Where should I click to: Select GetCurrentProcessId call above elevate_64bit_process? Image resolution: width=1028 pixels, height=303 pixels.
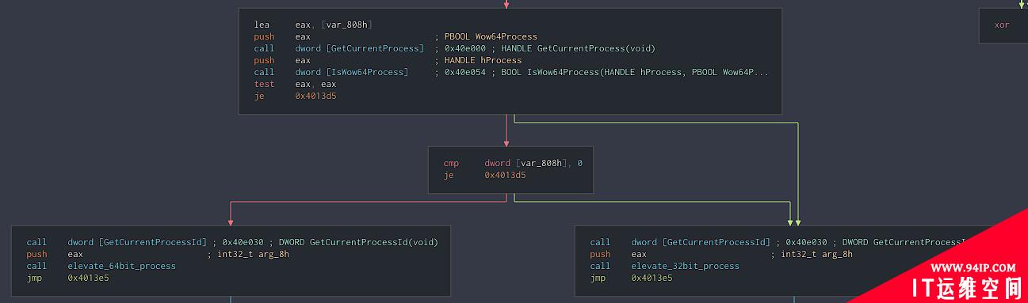117,242
